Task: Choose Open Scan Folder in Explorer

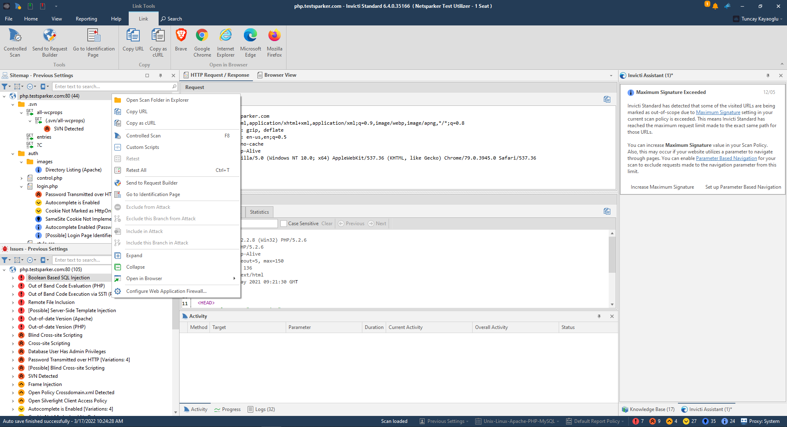Action: (x=176, y=100)
